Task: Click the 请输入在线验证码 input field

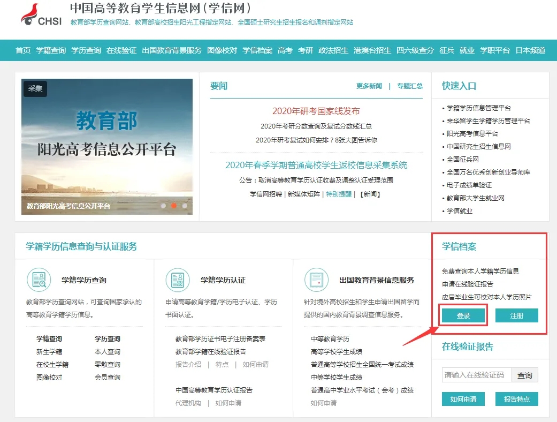Action: point(477,375)
